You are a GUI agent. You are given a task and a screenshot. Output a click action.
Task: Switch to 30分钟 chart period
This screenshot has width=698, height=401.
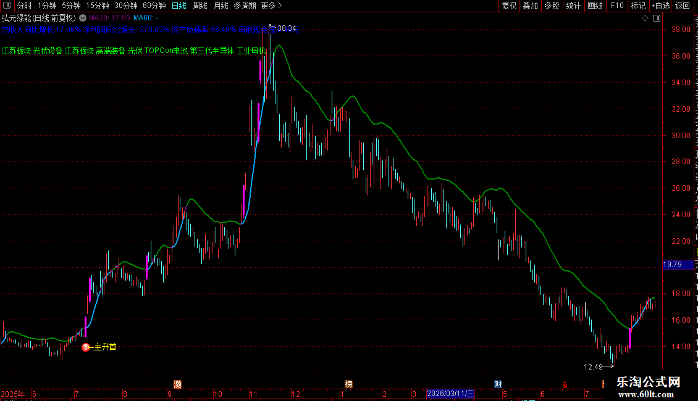(x=125, y=6)
